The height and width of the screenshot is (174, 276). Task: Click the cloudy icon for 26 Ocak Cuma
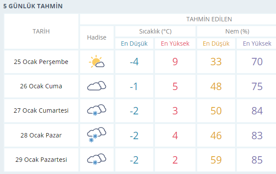click(97, 86)
